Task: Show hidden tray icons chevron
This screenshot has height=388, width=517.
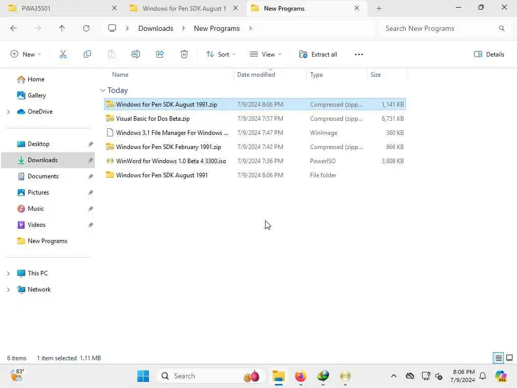Action: pos(394,376)
